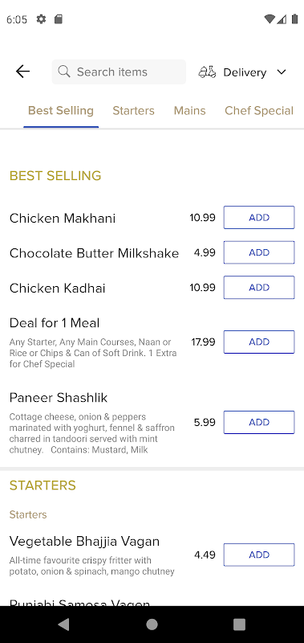Open the Delivery order type selector

(x=242, y=72)
